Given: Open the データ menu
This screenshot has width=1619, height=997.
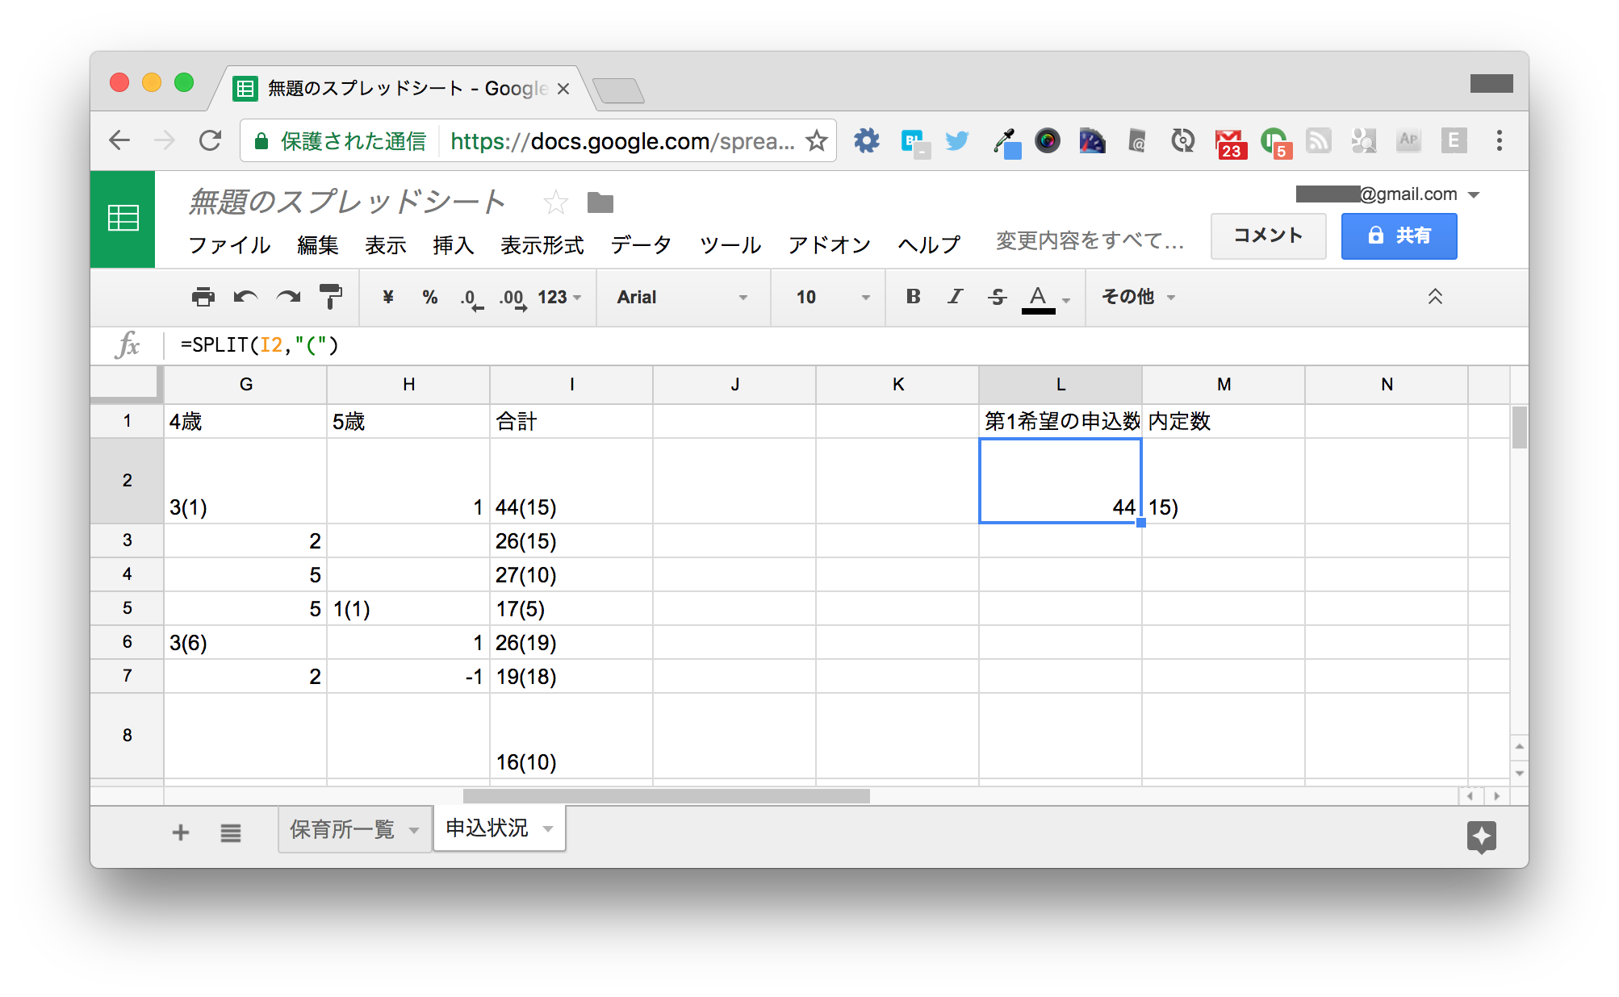Looking at the screenshot, I should (641, 244).
